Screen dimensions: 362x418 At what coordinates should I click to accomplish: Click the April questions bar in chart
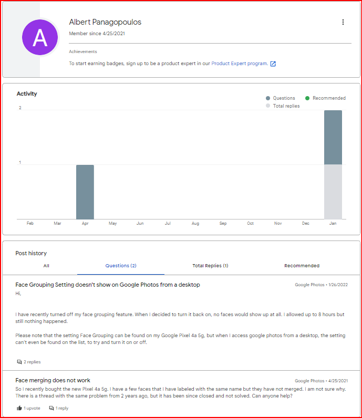pos(85,192)
